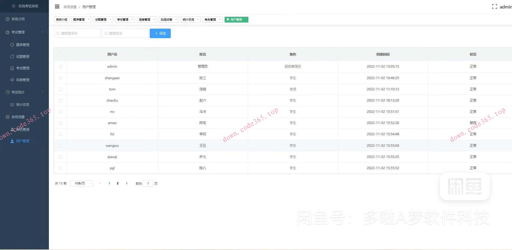This screenshot has height=250, width=512.
Task: Click the 角色管理 sidebar icon
Action: coord(12,130)
